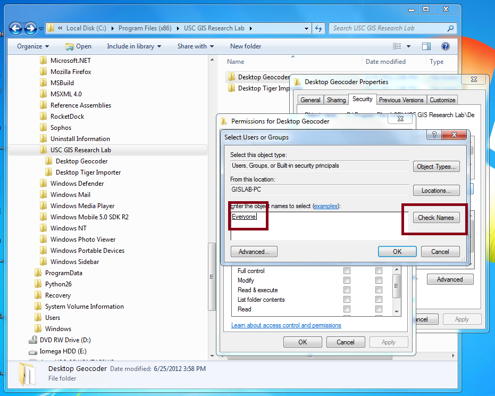
Task: Click the Help question mark icon in toolbar
Action: [x=446, y=46]
